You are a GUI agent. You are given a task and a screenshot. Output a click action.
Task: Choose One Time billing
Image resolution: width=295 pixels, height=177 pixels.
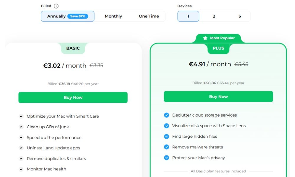click(149, 16)
